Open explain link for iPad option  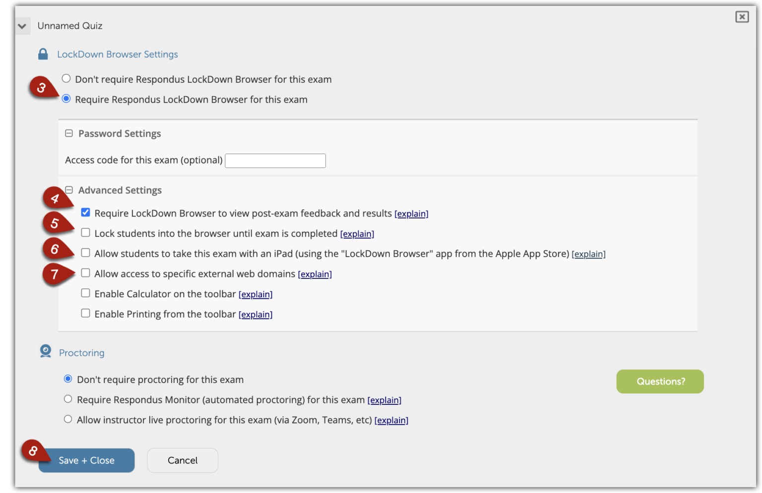589,254
